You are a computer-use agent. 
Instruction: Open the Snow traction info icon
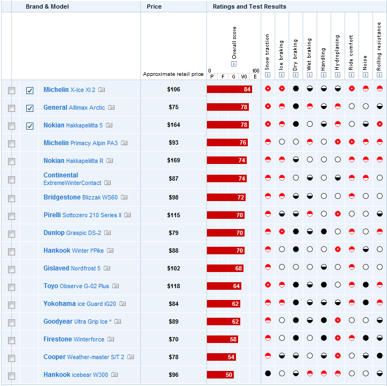click(267, 75)
